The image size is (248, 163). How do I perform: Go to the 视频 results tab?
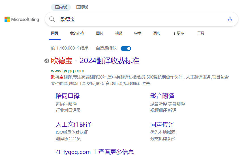pyautogui.click(x=119, y=33)
